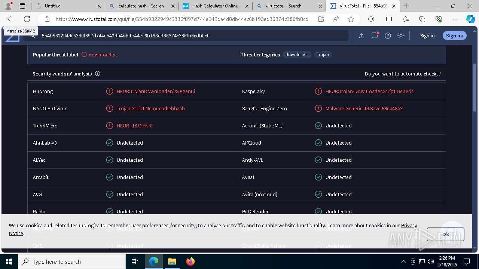Click the Acronis undetected checkmark icon

(318, 126)
